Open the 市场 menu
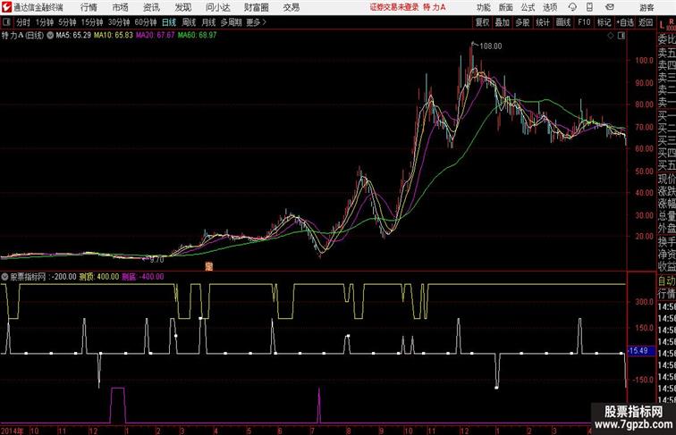This screenshot has height=435, width=676. (x=120, y=7)
